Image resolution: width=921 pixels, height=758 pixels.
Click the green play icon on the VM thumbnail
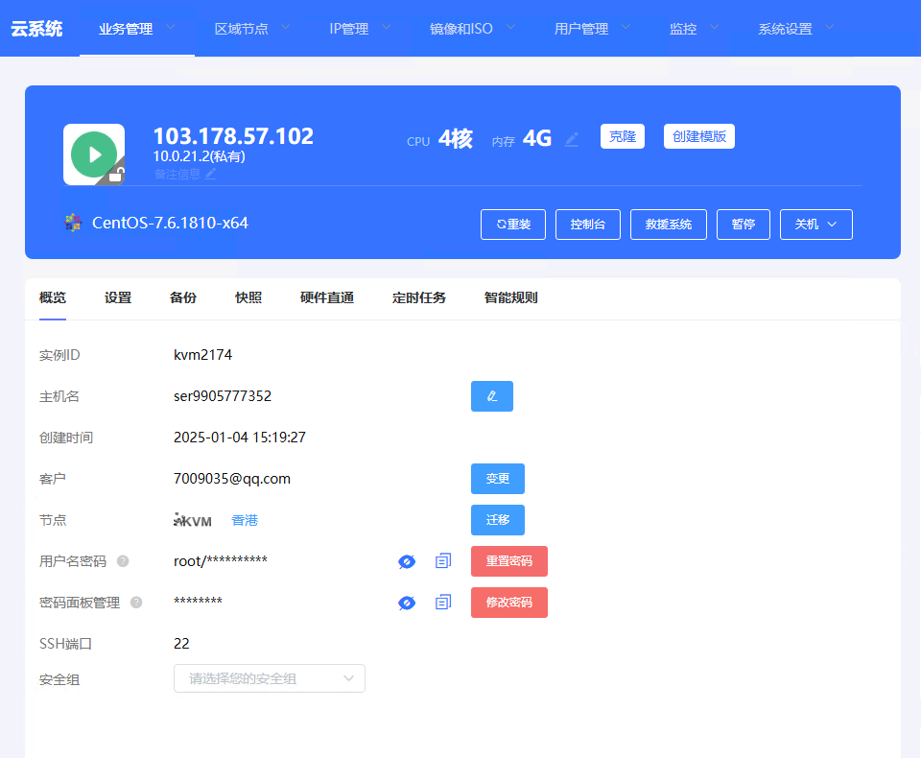[93, 153]
